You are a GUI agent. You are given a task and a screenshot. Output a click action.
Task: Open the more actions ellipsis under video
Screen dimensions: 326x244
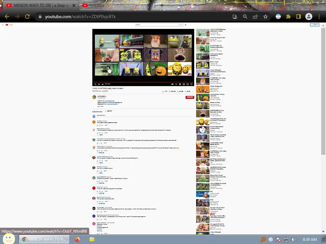click(193, 91)
